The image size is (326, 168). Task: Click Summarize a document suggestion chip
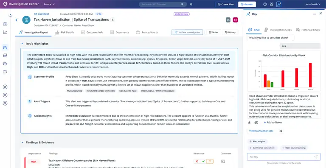tap(262, 148)
